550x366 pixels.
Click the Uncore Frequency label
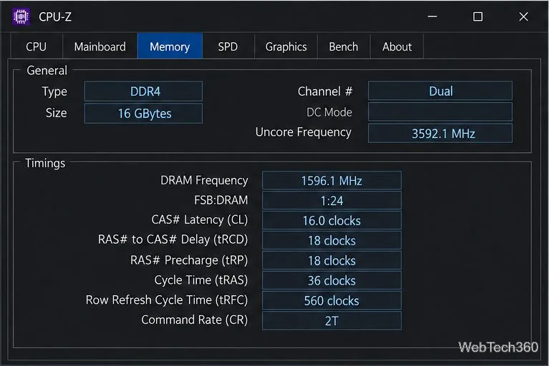(x=304, y=132)
